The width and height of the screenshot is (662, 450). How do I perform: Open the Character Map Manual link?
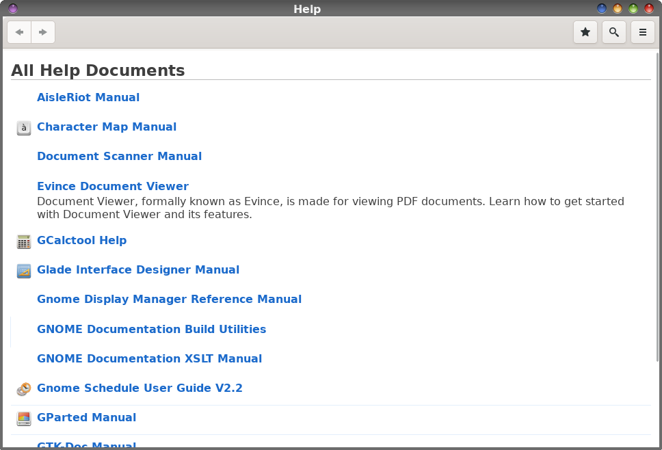(107, 127)
